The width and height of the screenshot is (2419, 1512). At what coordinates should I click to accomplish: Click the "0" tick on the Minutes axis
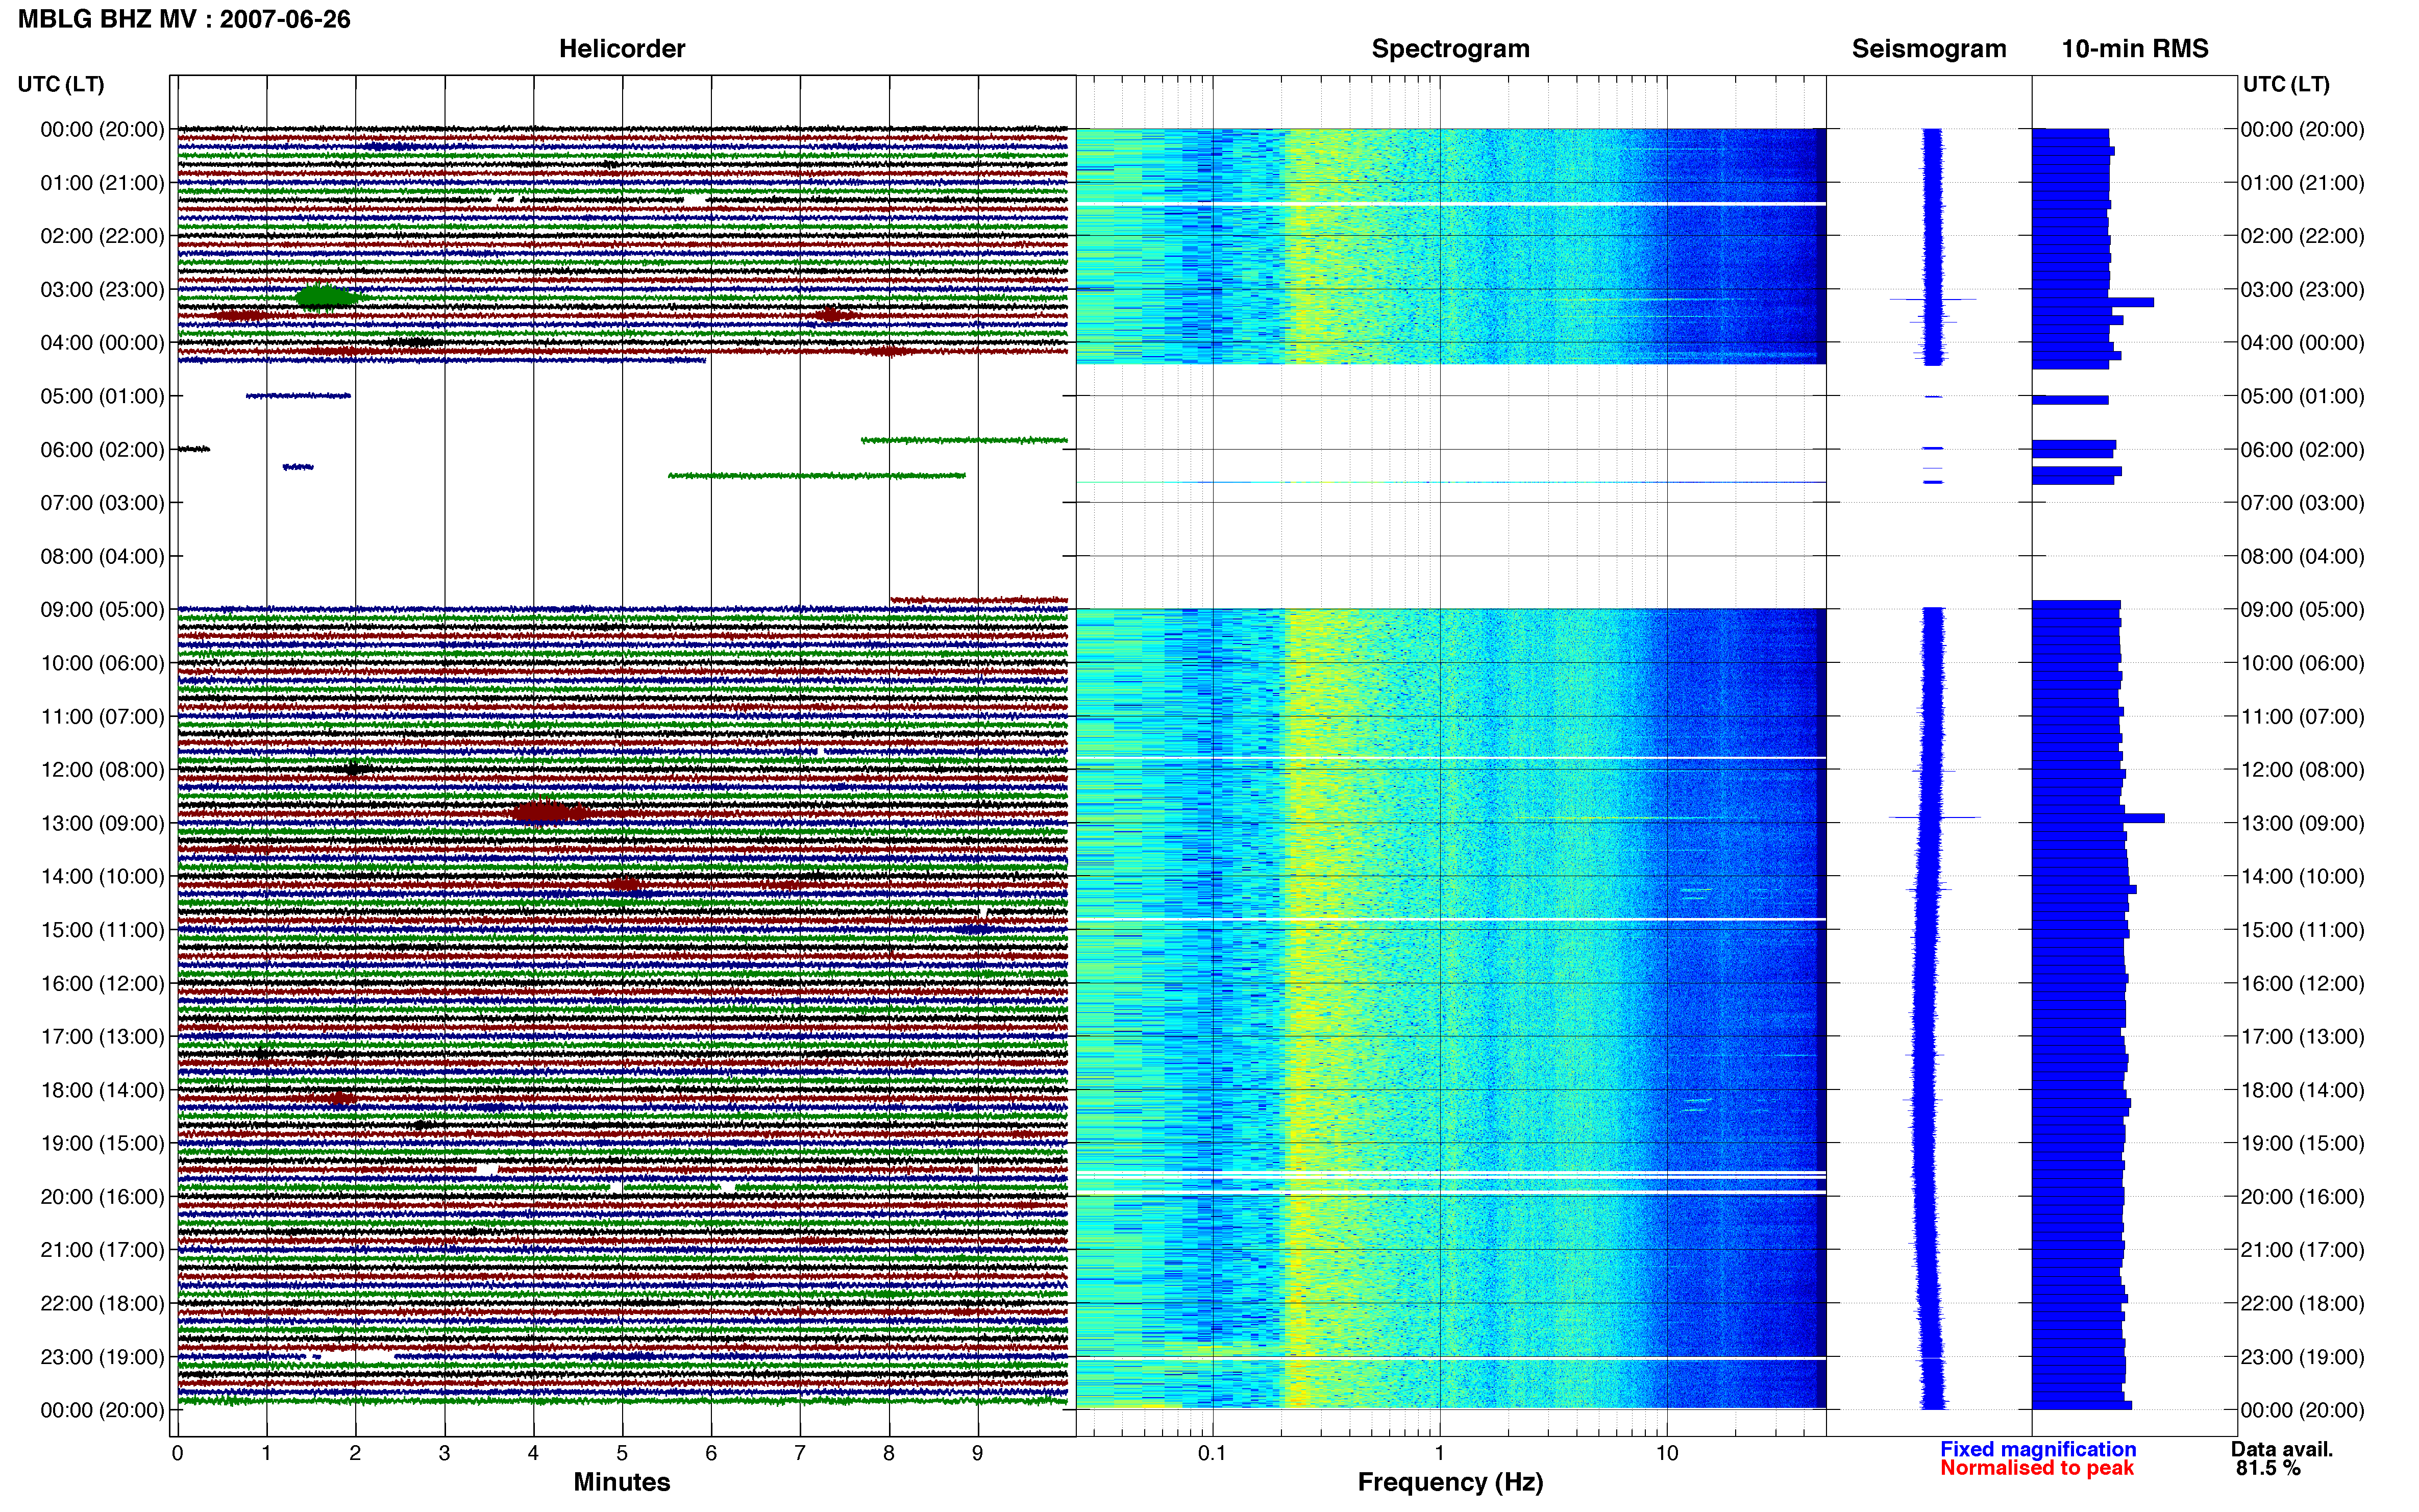[177, 1453]
